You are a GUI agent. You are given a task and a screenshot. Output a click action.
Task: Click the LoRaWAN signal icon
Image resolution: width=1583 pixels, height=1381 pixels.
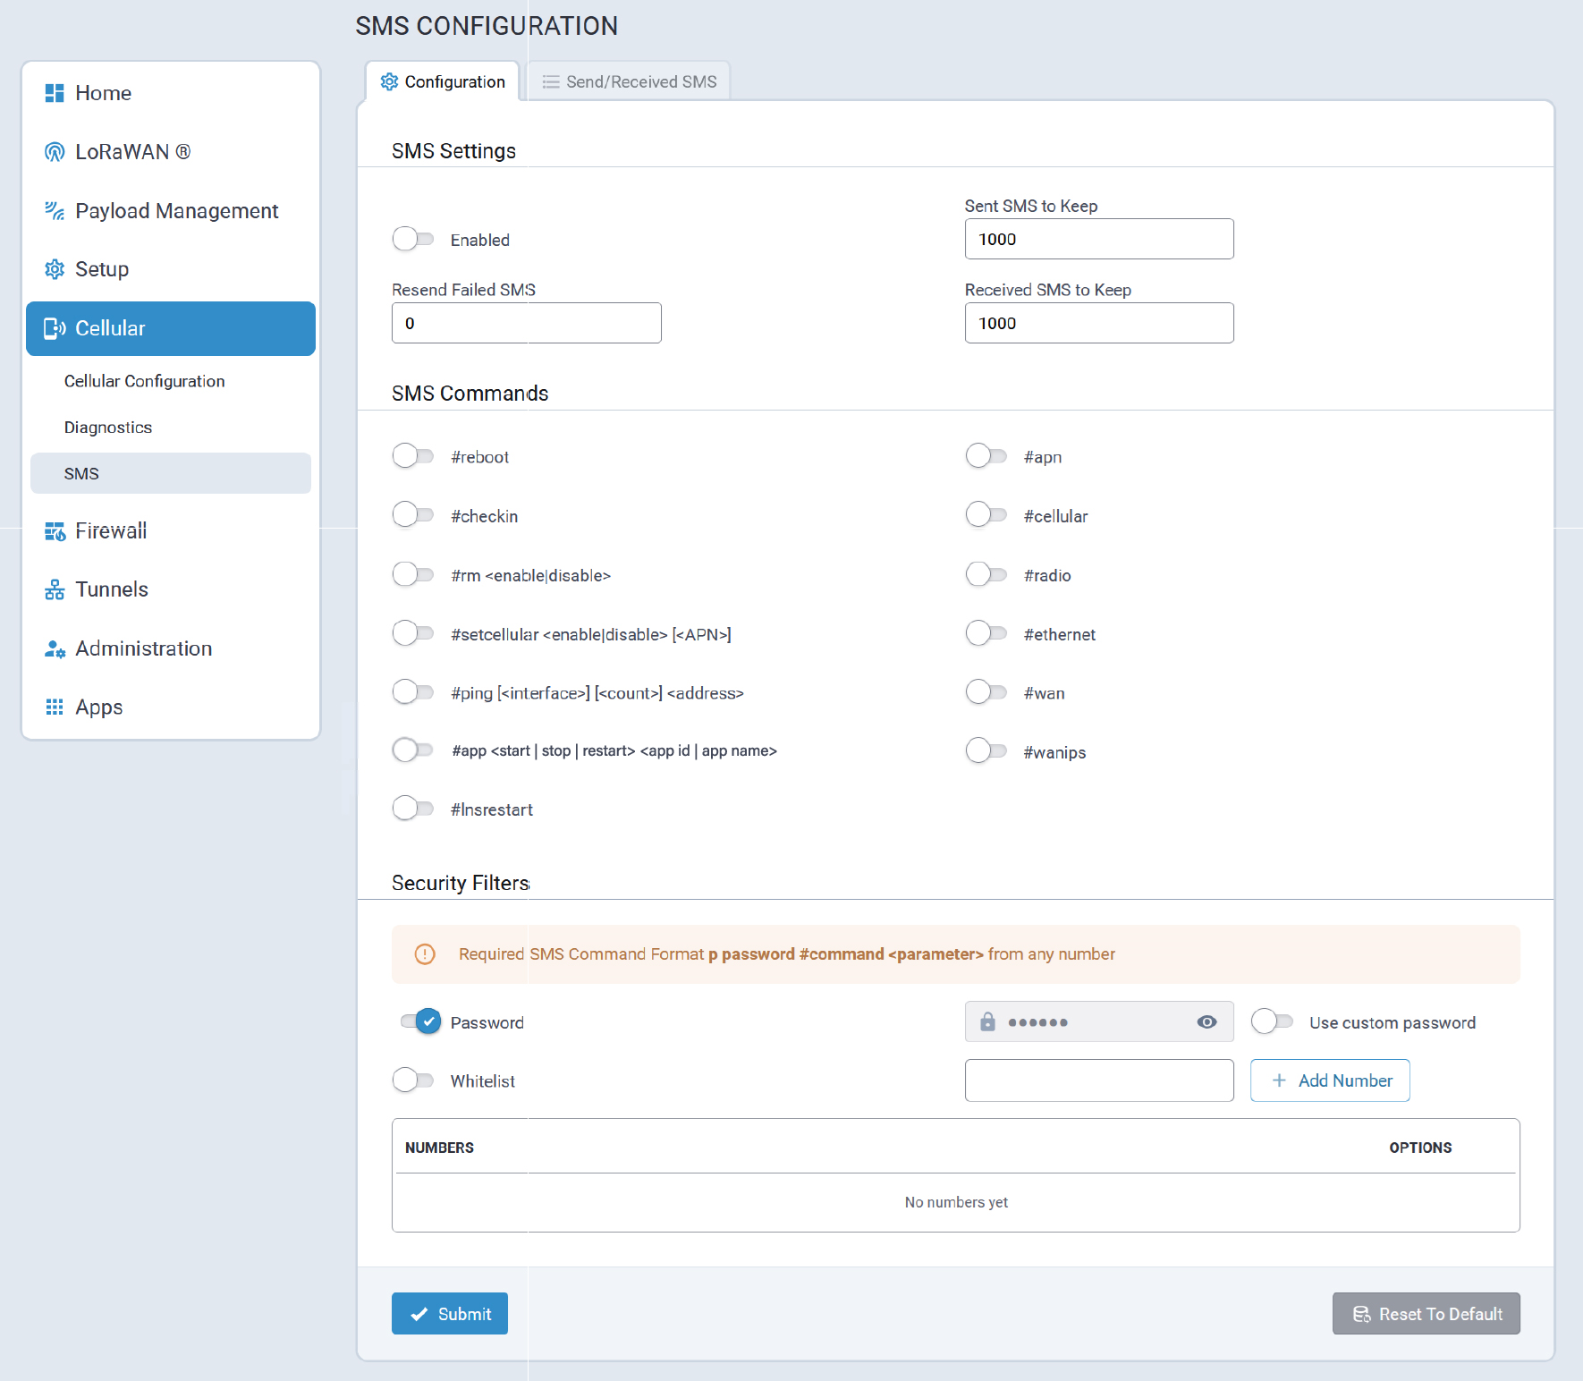coord(55,152)
